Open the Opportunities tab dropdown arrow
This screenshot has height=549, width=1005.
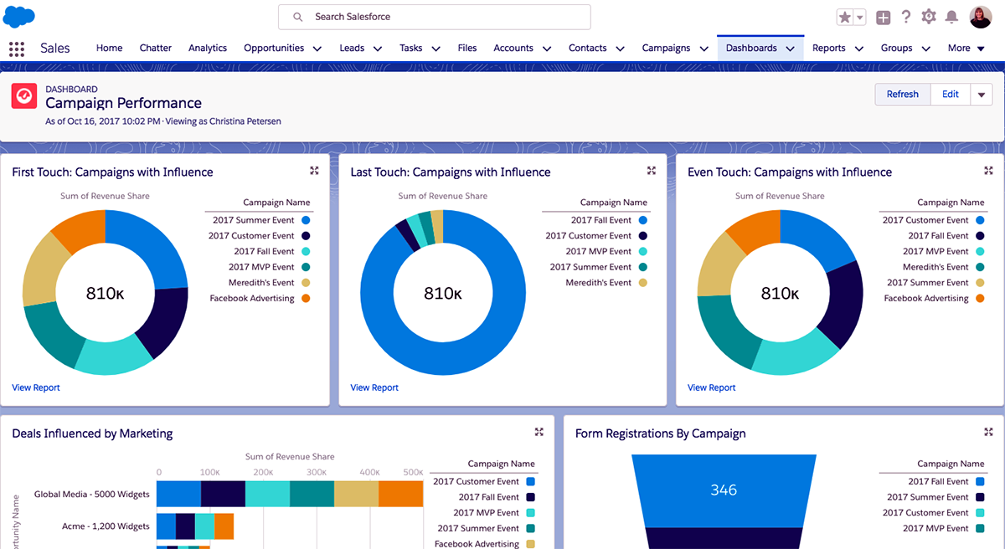click(x=317, y=49)
